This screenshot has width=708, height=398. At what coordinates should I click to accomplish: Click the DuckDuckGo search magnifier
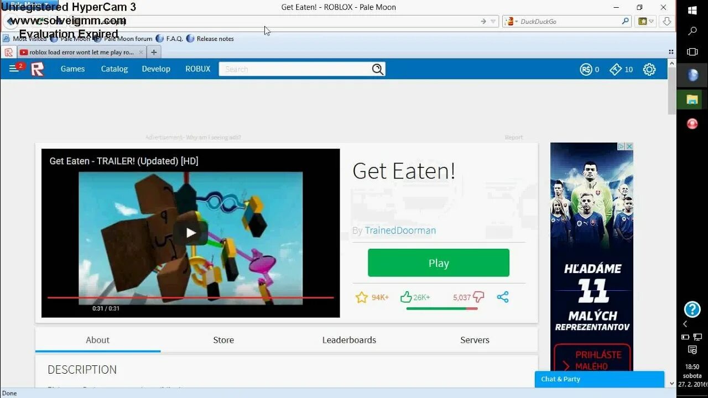pyautogui.click(x=625, y=21)
